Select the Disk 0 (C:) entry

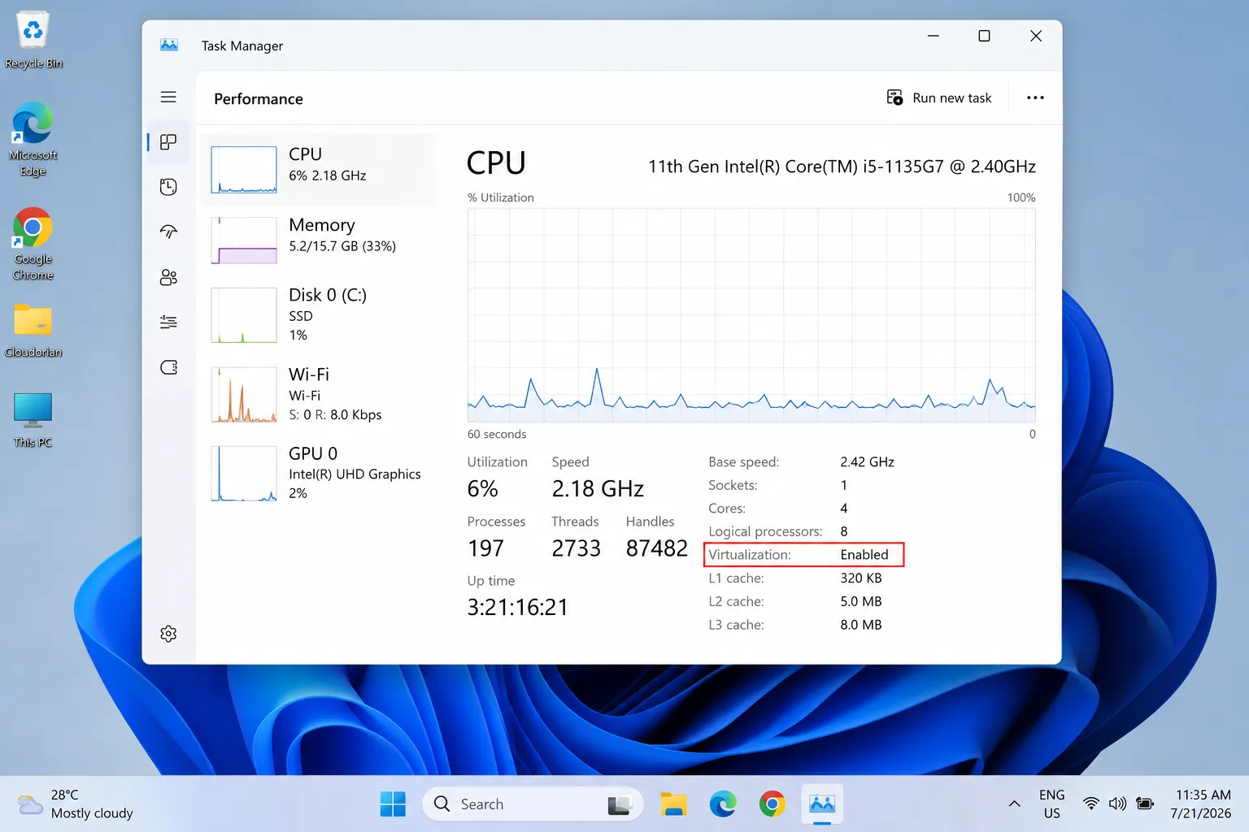[318, 314]
